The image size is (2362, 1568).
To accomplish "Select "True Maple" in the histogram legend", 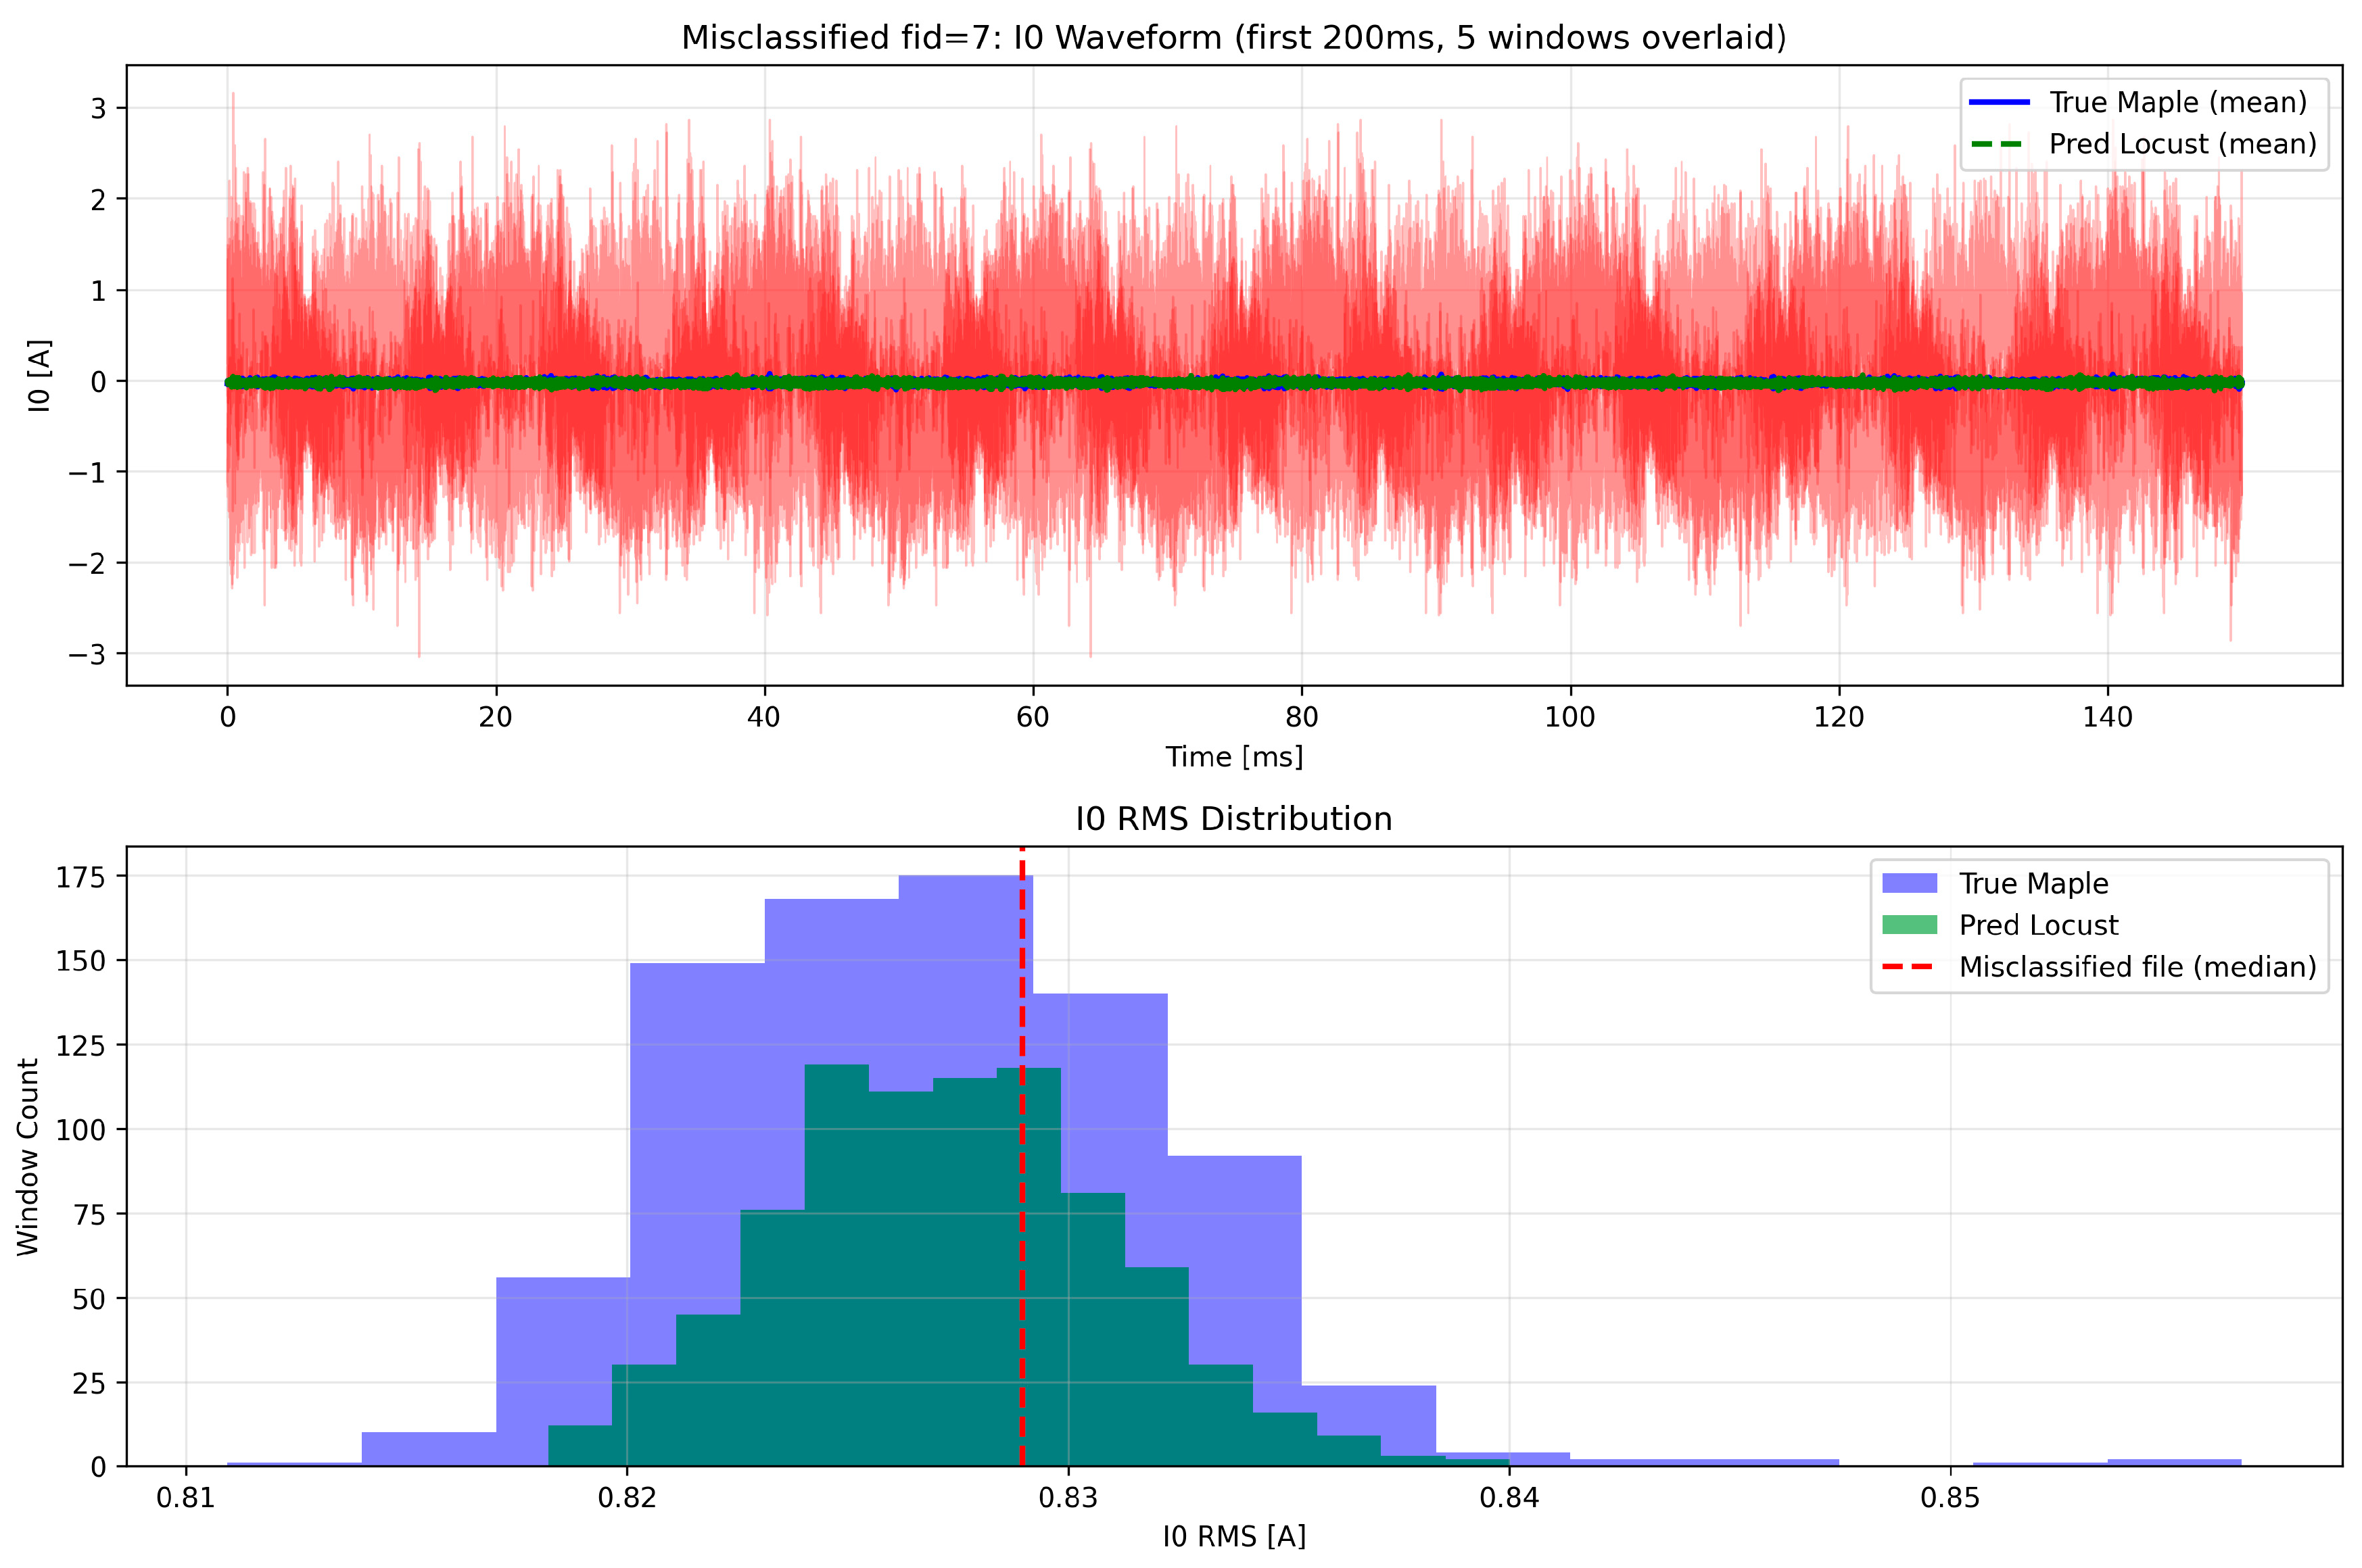I will [x=2033, y=883].
